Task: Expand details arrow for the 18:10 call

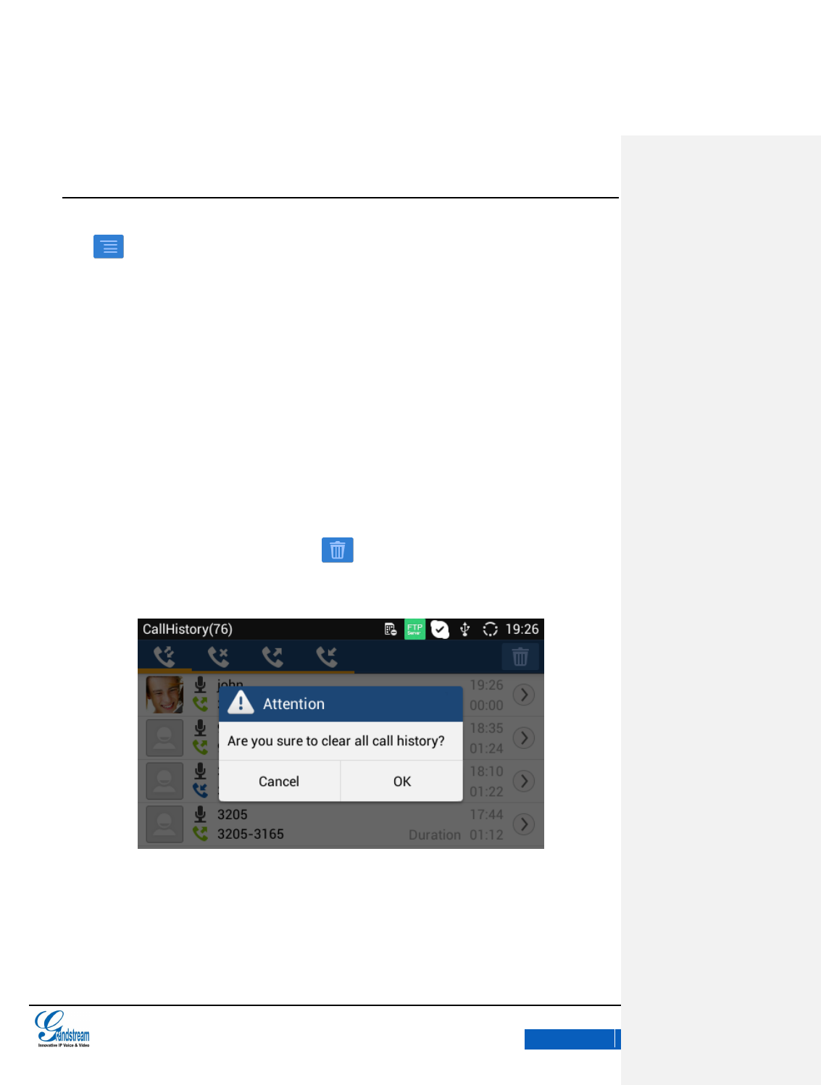Action: click(524, 781)
